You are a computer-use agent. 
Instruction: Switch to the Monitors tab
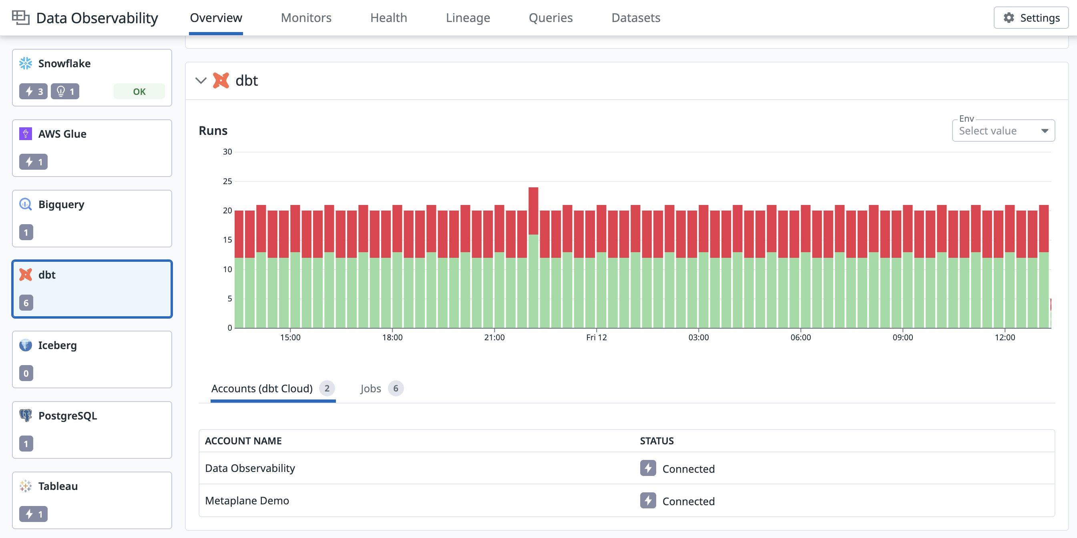pos(305,18)
